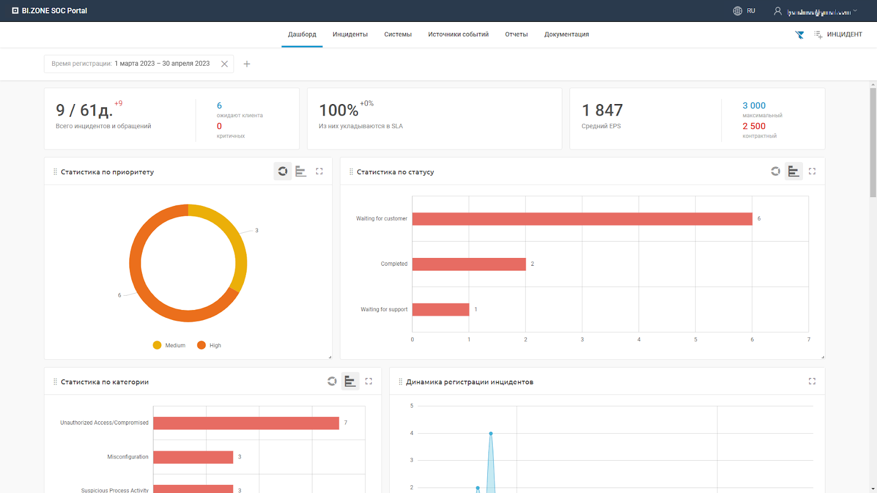Open the language selector globe icon
This screenshot has width=877, height=493.
(738, 11)
